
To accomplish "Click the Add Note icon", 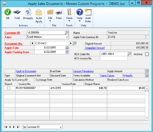I will click(88, 12).
